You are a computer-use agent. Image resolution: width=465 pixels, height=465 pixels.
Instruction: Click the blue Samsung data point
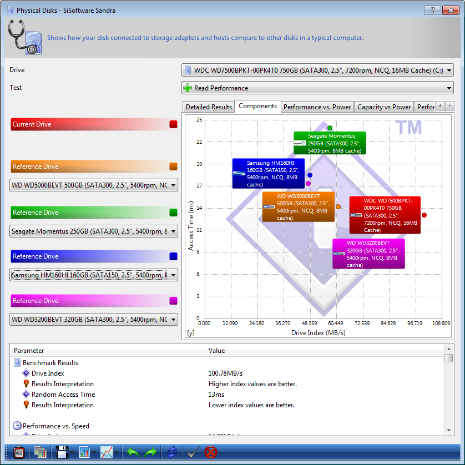310,175
